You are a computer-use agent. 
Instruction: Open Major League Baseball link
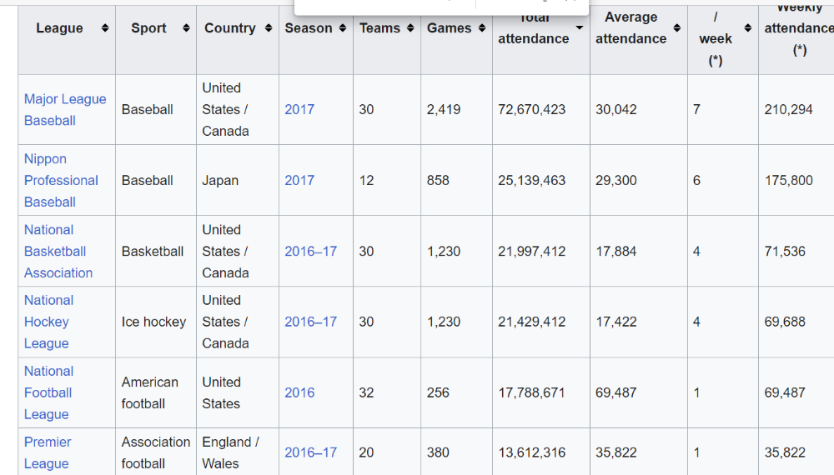pos(65,109)
